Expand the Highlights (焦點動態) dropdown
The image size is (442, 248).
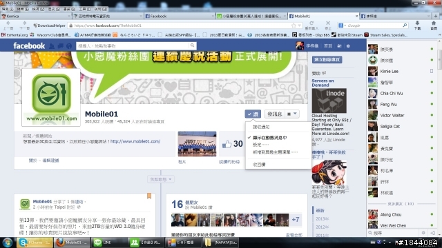click(161, 179)
